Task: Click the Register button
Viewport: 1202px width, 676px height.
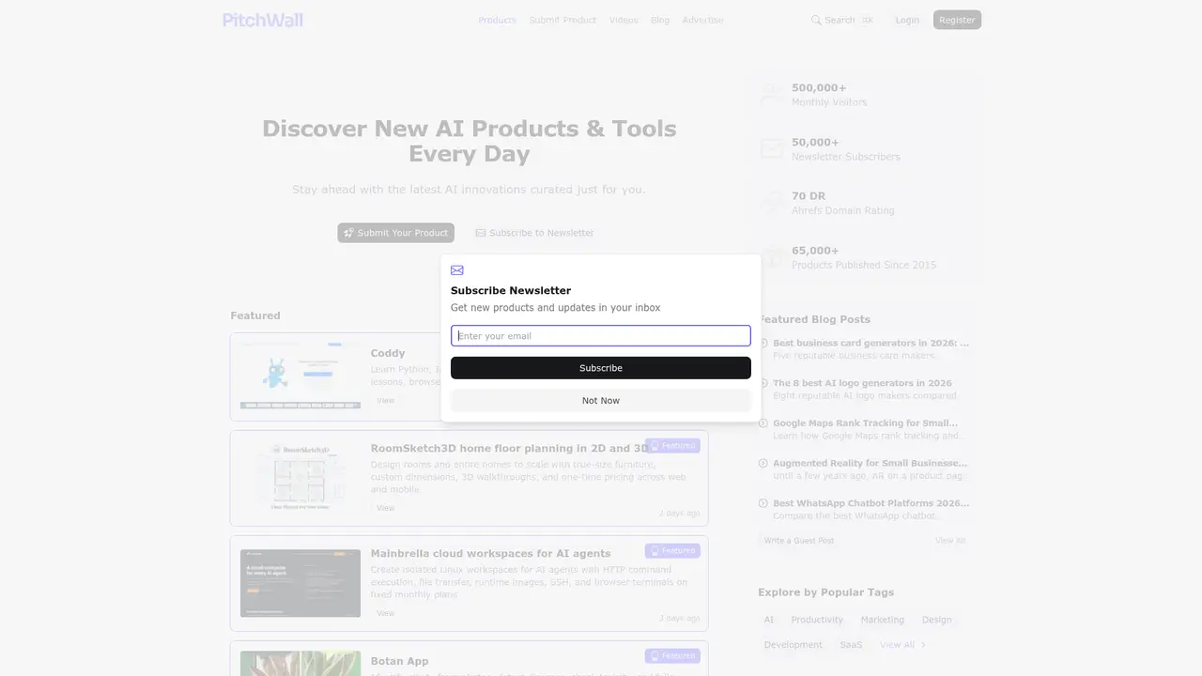Action: tap(957, 20)
